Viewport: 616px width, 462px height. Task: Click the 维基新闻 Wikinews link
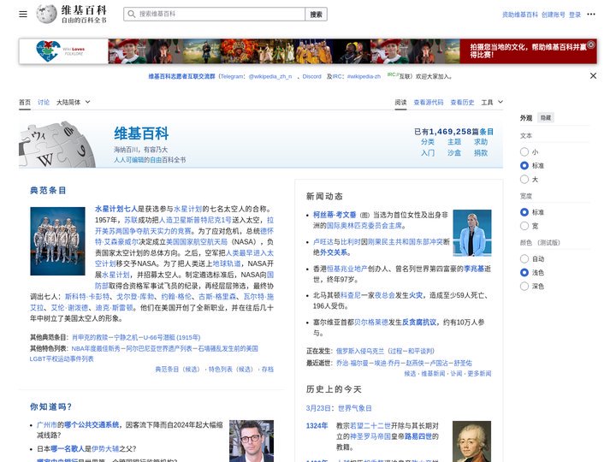434,373
